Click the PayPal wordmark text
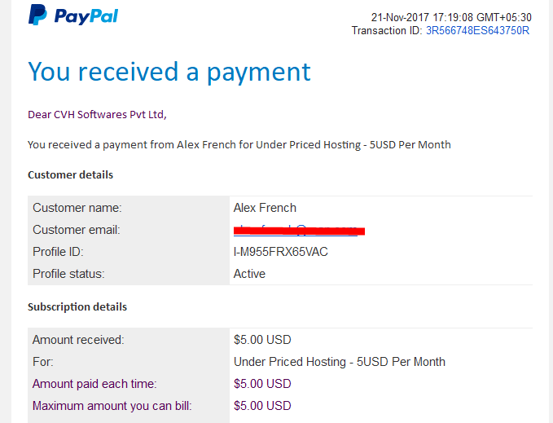553x423 pixels. 86,16
